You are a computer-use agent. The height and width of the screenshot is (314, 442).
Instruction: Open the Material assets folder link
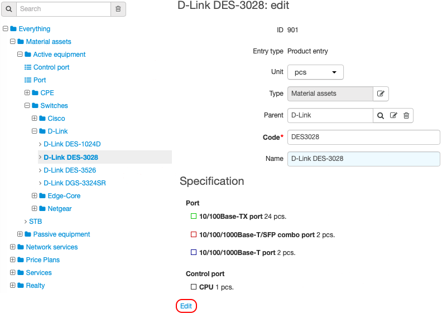coord(49,42)
